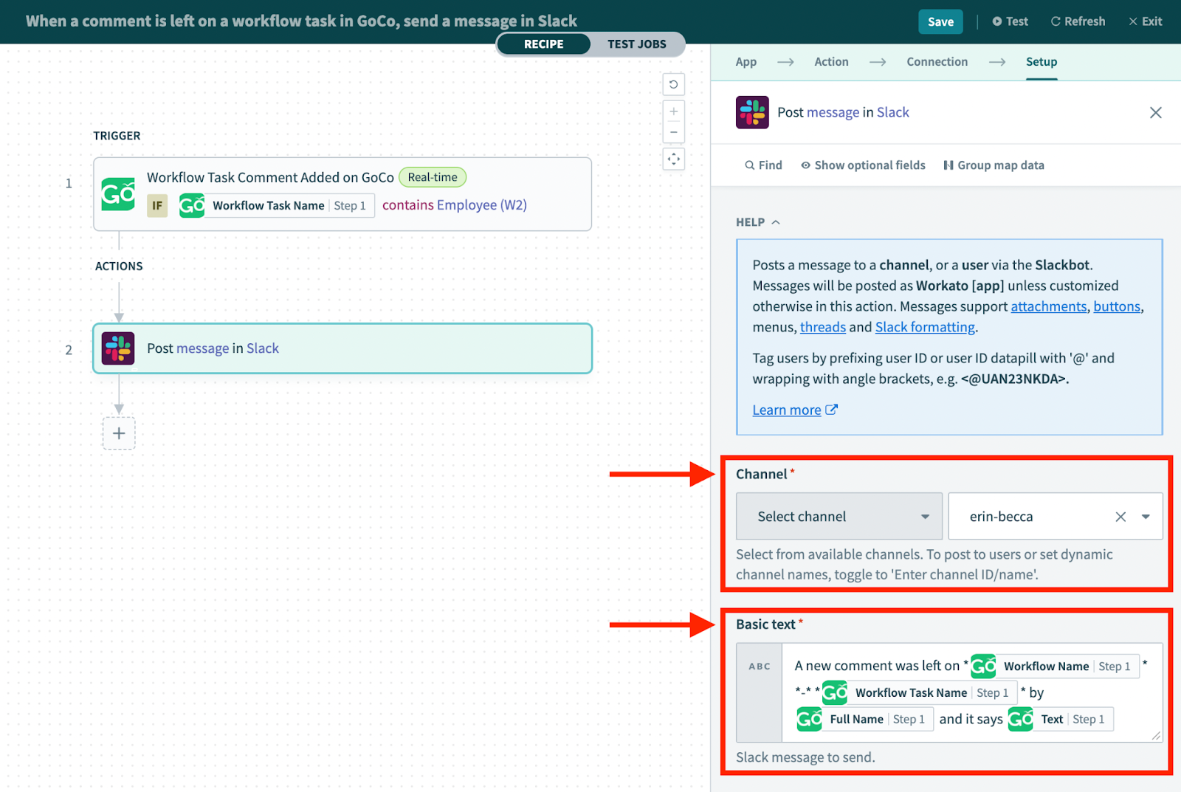The image size is (1181, 792).
Task: Close the Post message setup panel
Action: [1155, 112]
